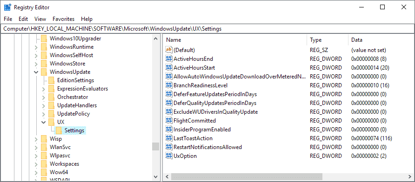
Task: Open the Edit menu
Action: [23, 19]
